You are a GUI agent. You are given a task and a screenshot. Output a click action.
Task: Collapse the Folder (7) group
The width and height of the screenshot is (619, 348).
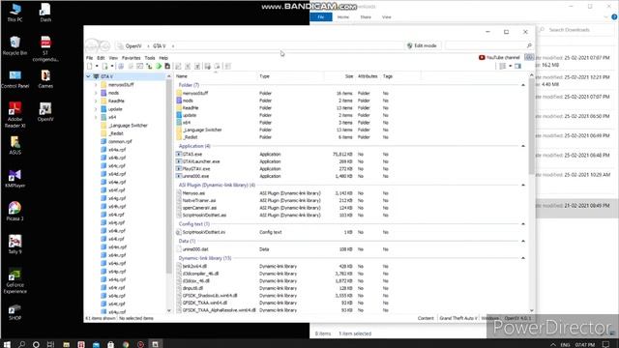523,85
